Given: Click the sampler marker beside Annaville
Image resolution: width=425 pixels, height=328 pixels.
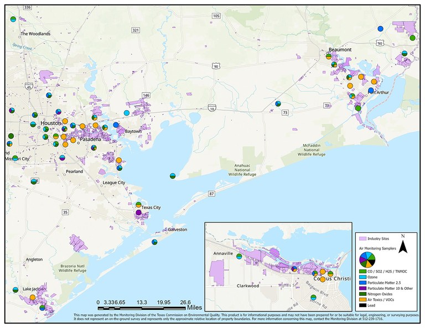Looking at the screenshot, I should click(x=239, y=256).
